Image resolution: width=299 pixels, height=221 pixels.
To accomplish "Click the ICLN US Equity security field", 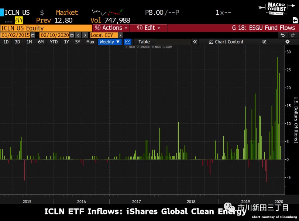I will tap(46, 28).
